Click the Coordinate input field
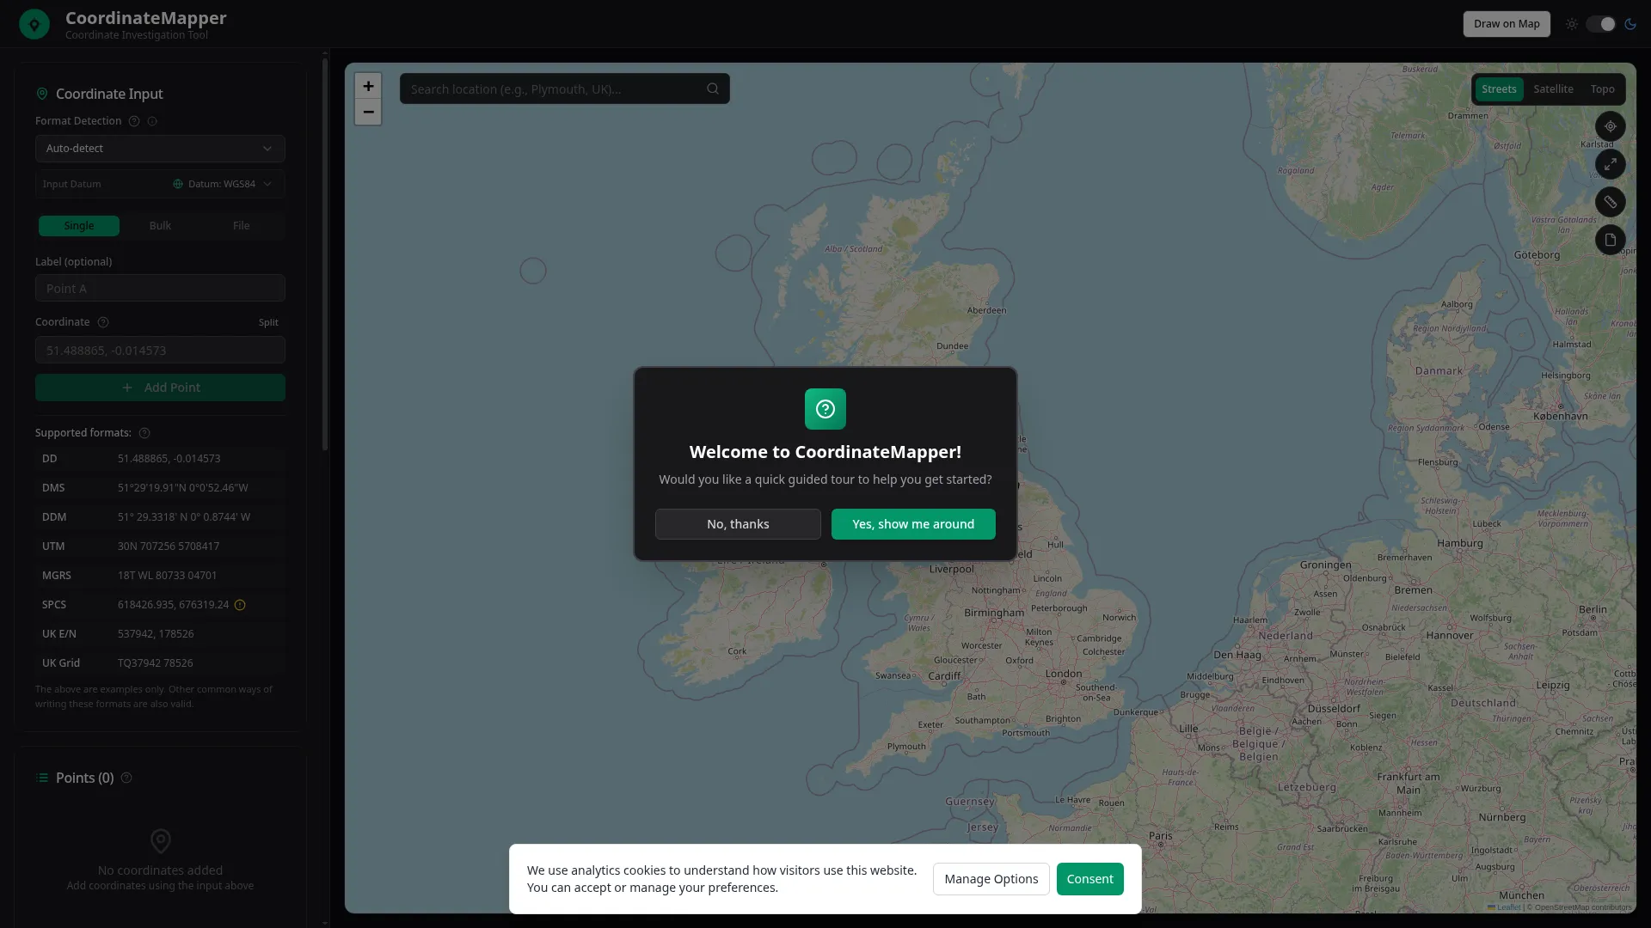This screenshot has height=928, width=1651. (160, 351)
